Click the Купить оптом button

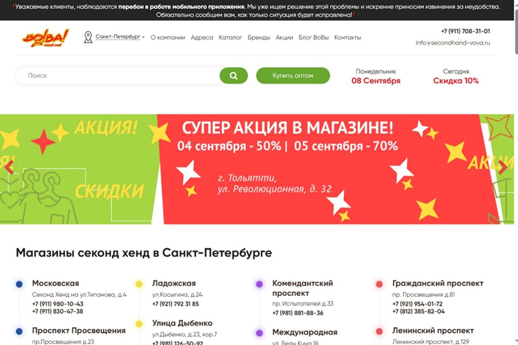292,75
